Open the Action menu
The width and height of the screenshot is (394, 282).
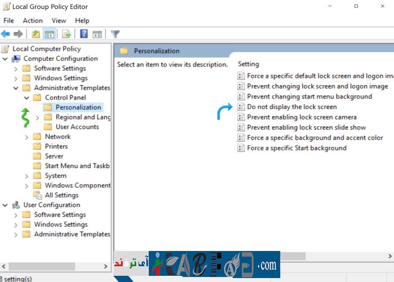tap(33, 20)
